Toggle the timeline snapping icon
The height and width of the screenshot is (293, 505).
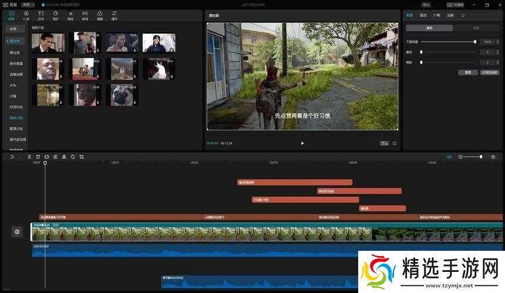coord(449,156)
